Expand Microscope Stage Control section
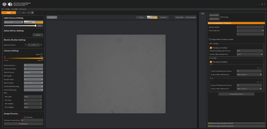 [236, 123]
